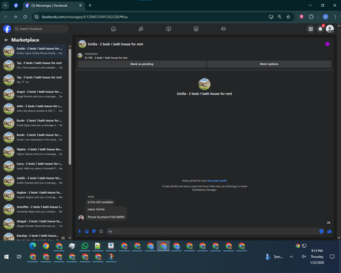Open the account profile picture menu
The height and width of the screenshot is (273, 341).
pyautogui.click(x=330, y=29)
